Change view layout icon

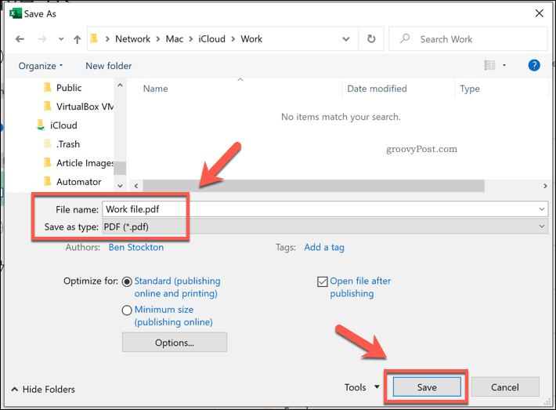click(489, 65)
